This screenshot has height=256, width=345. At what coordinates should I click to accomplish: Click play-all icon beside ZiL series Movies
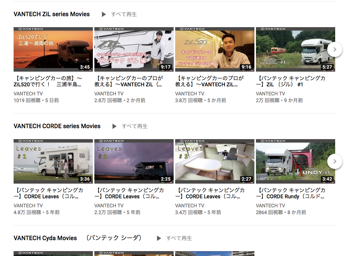point(104,14)
